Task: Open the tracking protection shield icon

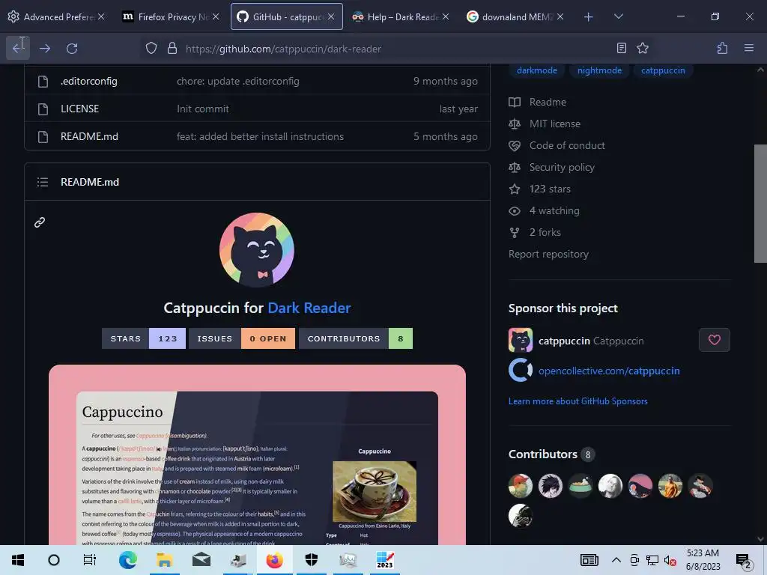Action: (151, 48)
